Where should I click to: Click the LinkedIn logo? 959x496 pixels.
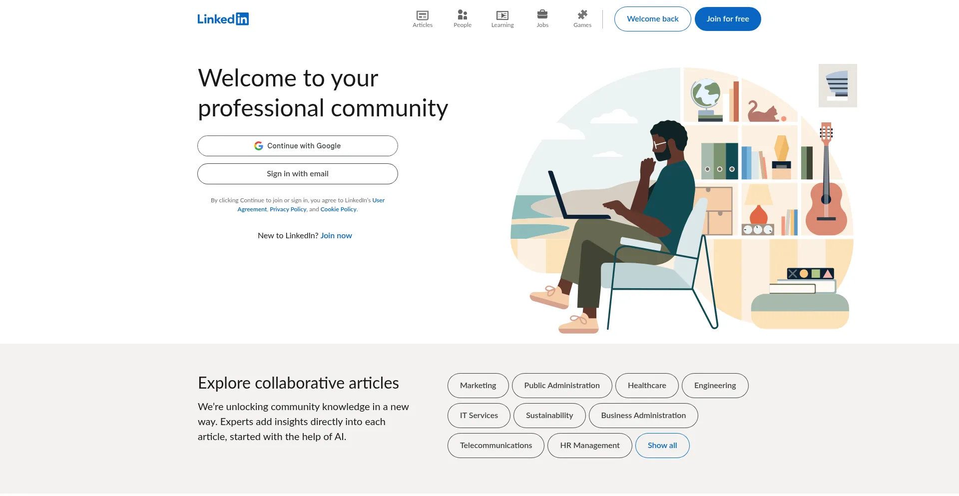[x=223, y=18]
